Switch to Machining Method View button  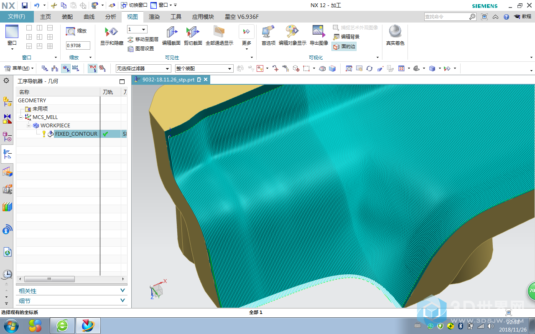(76, 68)
